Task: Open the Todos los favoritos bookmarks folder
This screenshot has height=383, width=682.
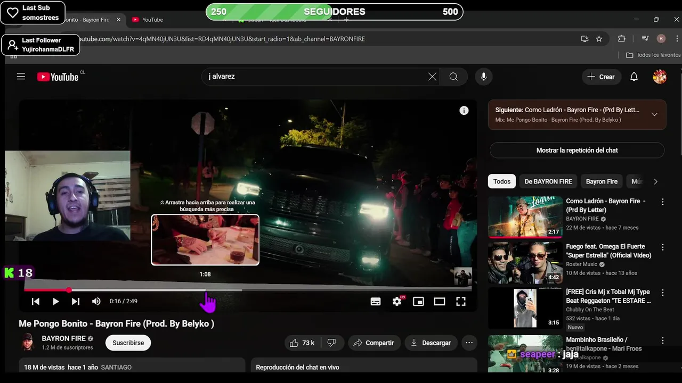Action: [653, 55]
